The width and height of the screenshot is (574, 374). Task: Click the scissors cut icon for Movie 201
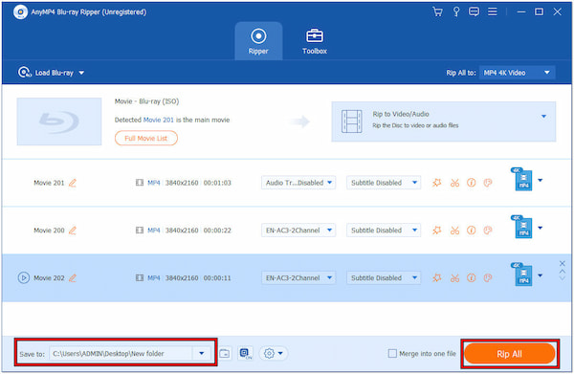coord(454,183)
